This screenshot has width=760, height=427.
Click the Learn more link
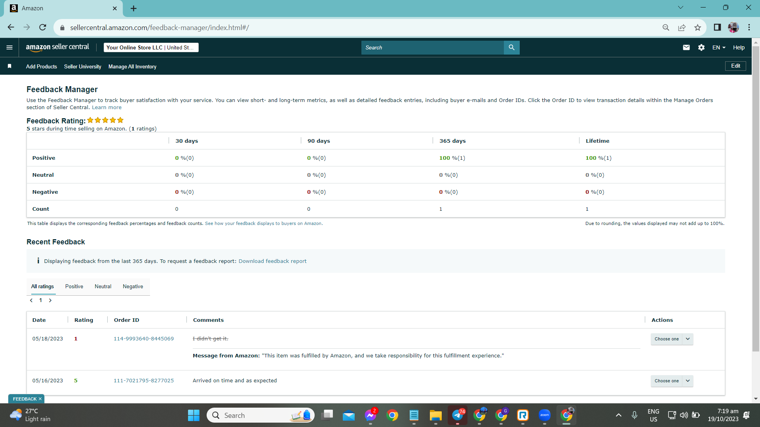[107, 108]
